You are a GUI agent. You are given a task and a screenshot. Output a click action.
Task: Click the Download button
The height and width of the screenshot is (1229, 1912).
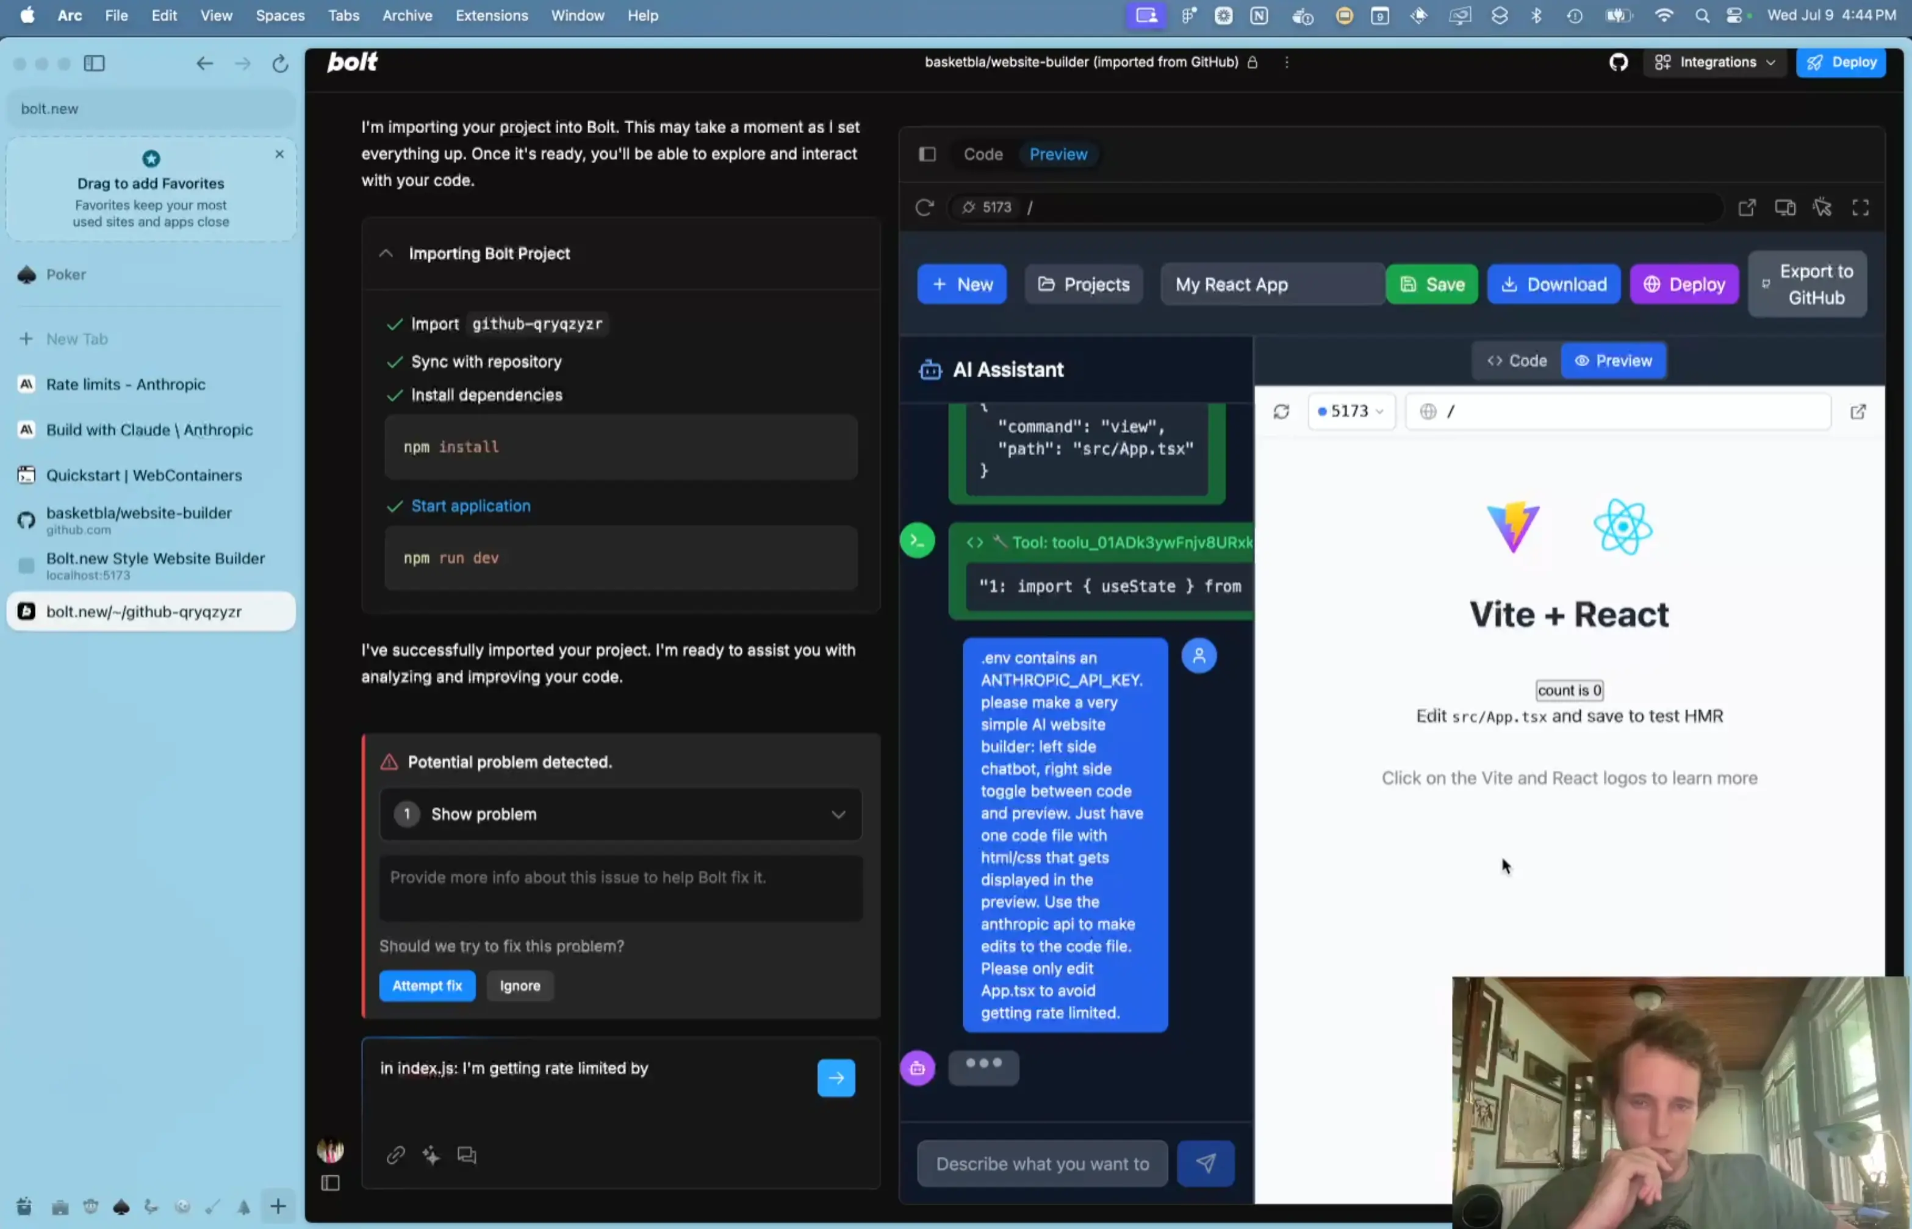[1554, 284]
